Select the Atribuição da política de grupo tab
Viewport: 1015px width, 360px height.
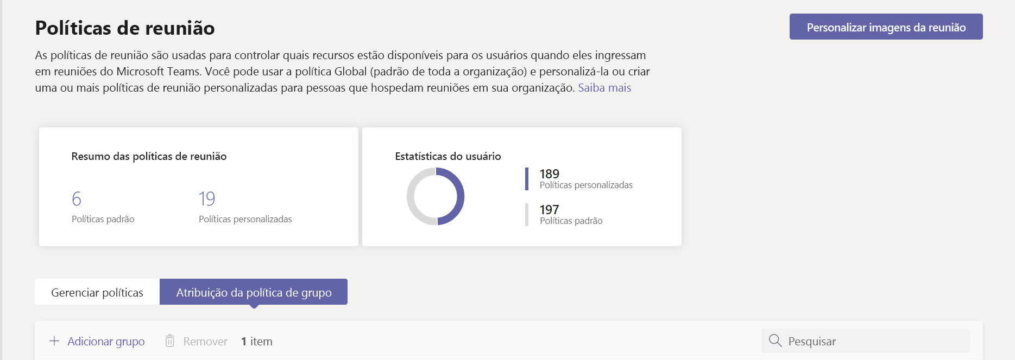click(254, 292)
